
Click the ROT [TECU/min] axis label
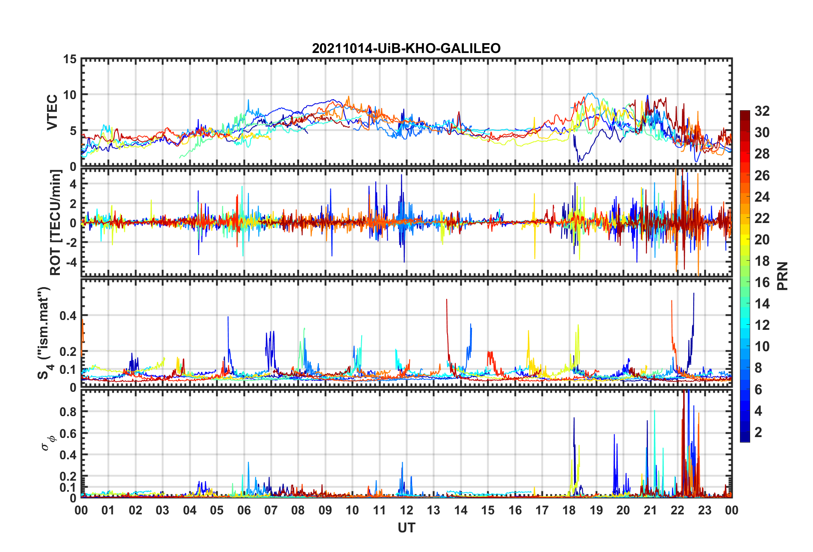click(56, 223)
